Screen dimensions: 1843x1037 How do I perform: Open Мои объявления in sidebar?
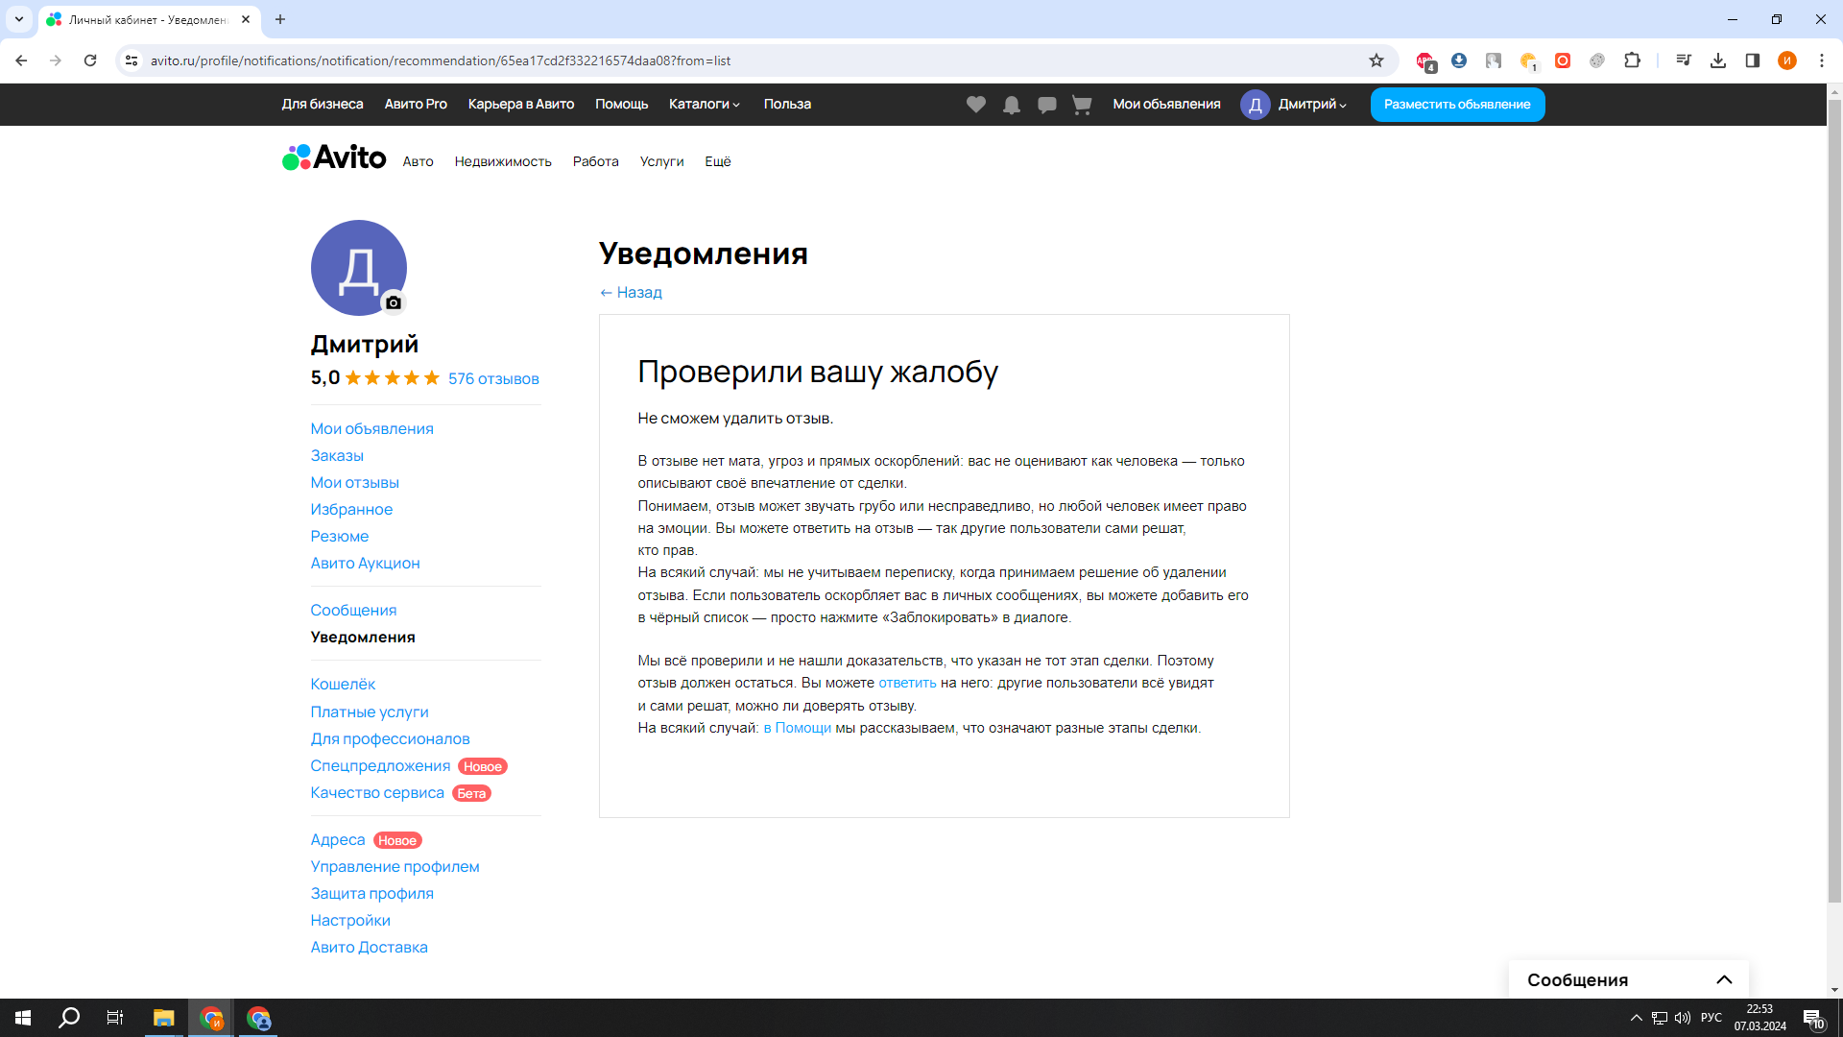pos(371,429)
